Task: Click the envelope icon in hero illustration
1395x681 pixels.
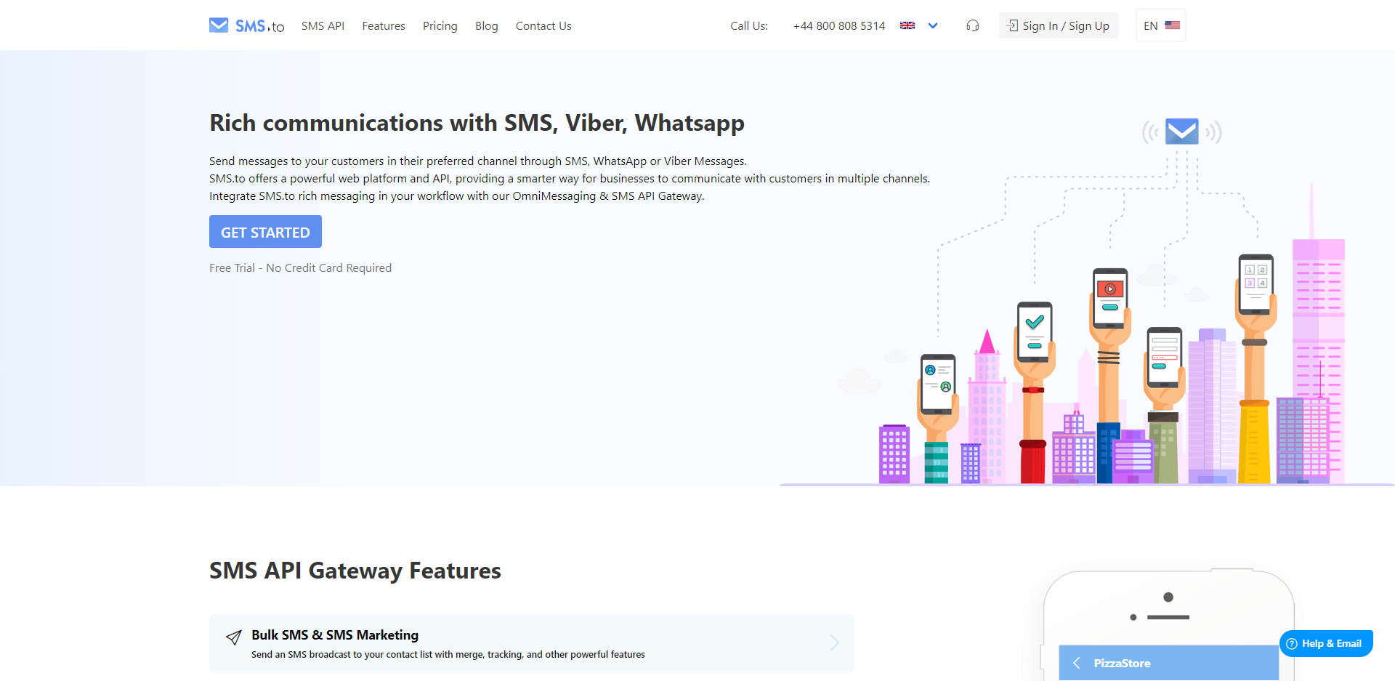Action: [x=1182, y=132]
